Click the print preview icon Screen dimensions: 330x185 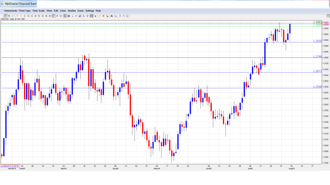point(115,16)
